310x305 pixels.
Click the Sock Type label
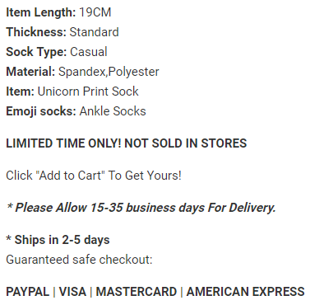pos(36,52)
